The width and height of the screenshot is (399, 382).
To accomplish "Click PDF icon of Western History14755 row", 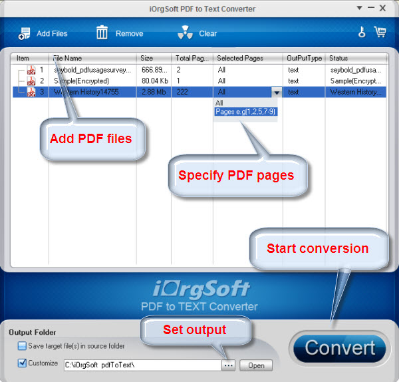I will pos(31,92).
